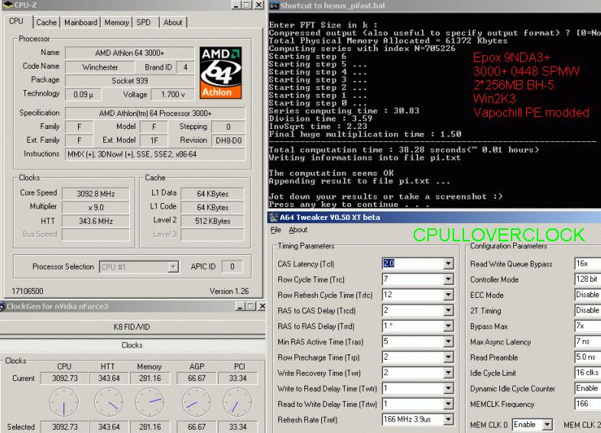This screenshot has height=433, width=601.
Task: Click the command prompt title bar icon
Action: [274, 6]
